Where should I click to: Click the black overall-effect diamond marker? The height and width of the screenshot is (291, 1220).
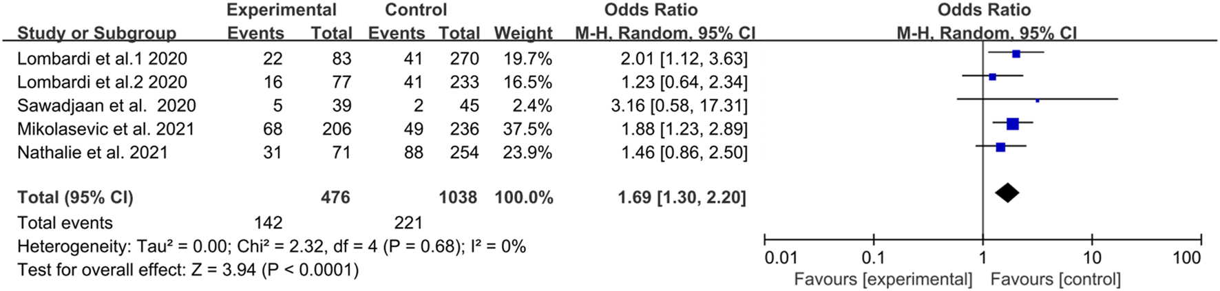tap(1007, 193)
